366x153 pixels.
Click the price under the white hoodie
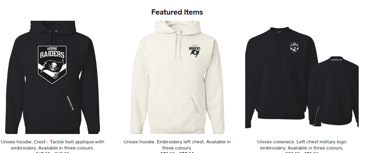click(177, 152)
